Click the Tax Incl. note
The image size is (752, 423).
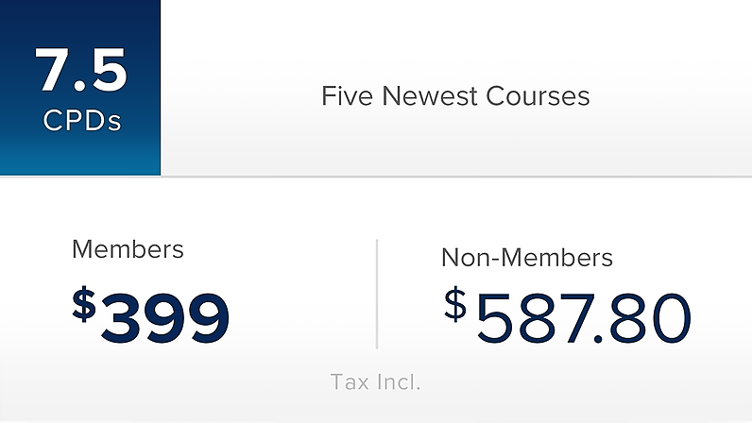pyautogui.click(x=375, y=382)
